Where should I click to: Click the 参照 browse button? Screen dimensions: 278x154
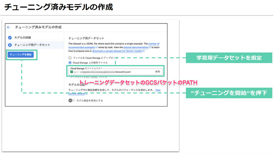[x=157, y=72]
